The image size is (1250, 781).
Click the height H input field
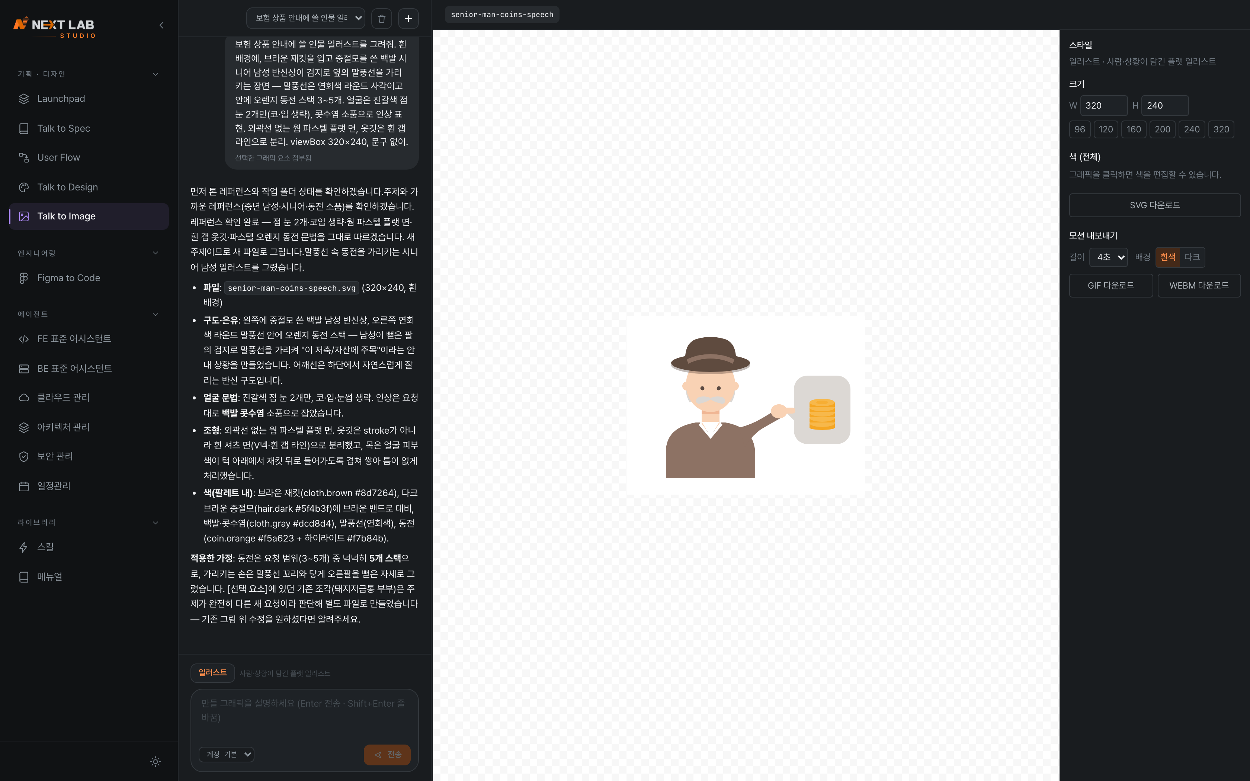[1165, 105]
